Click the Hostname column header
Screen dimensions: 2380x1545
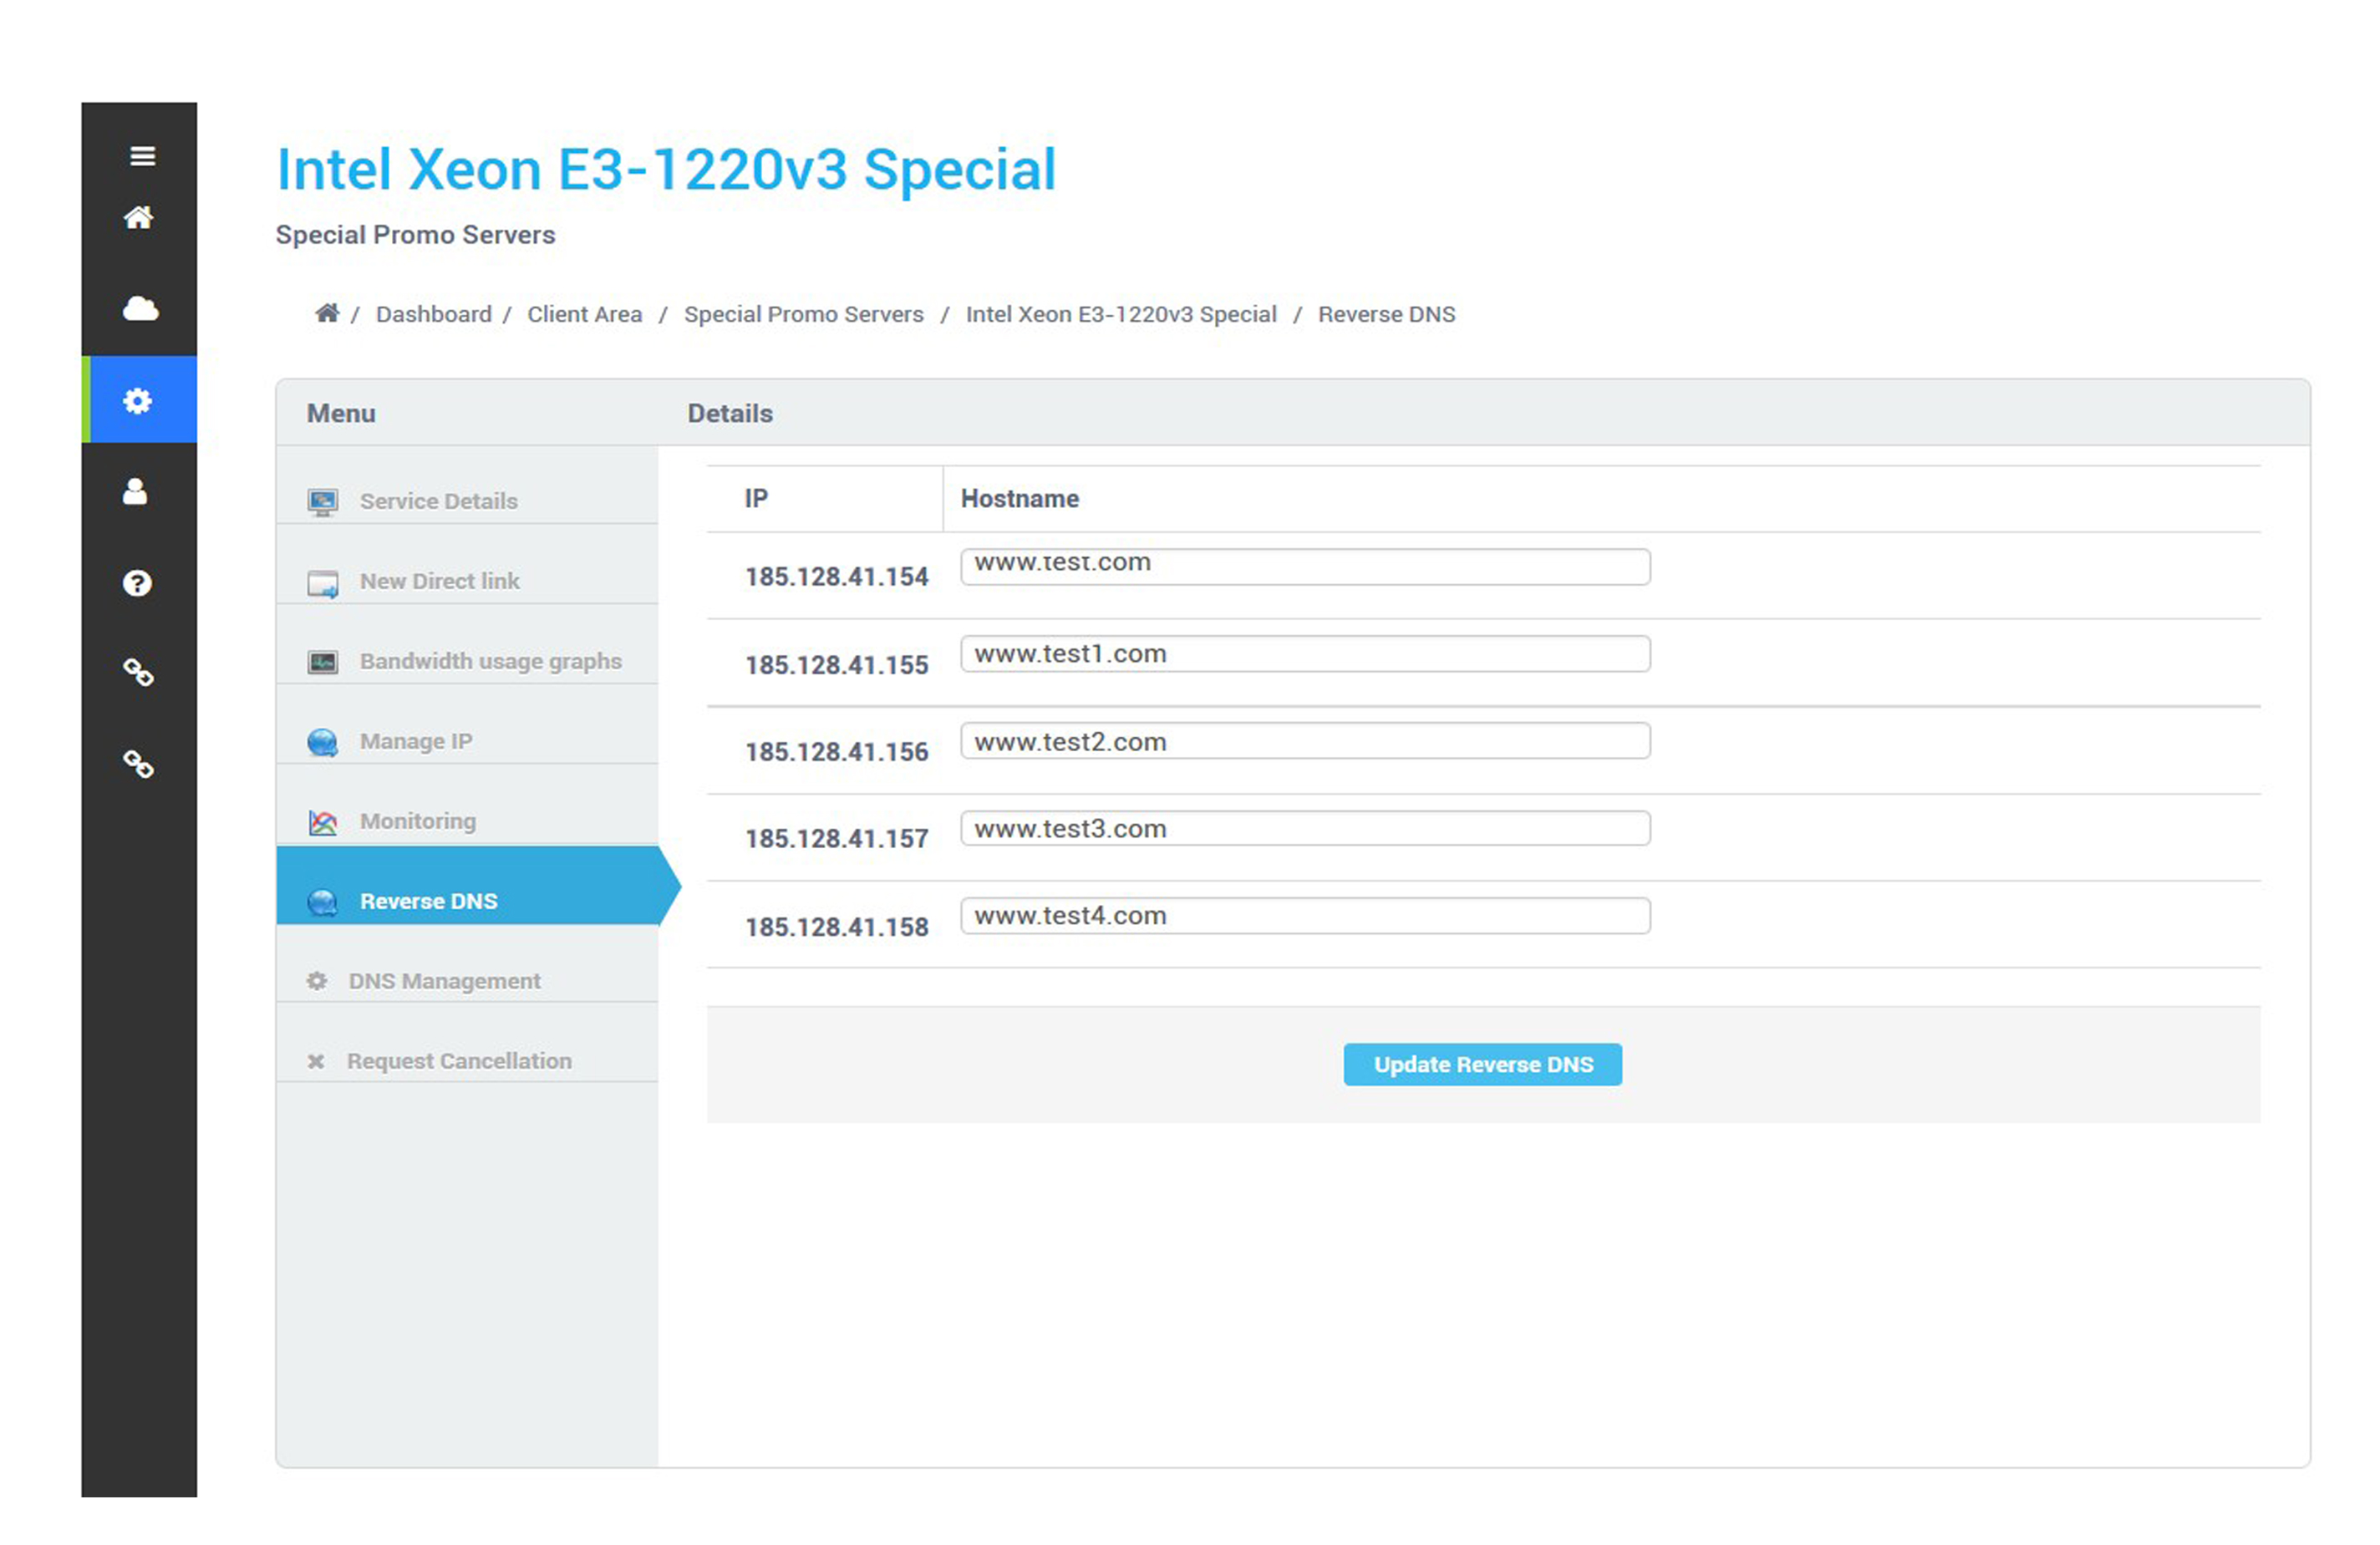(x=1020, y=499)
